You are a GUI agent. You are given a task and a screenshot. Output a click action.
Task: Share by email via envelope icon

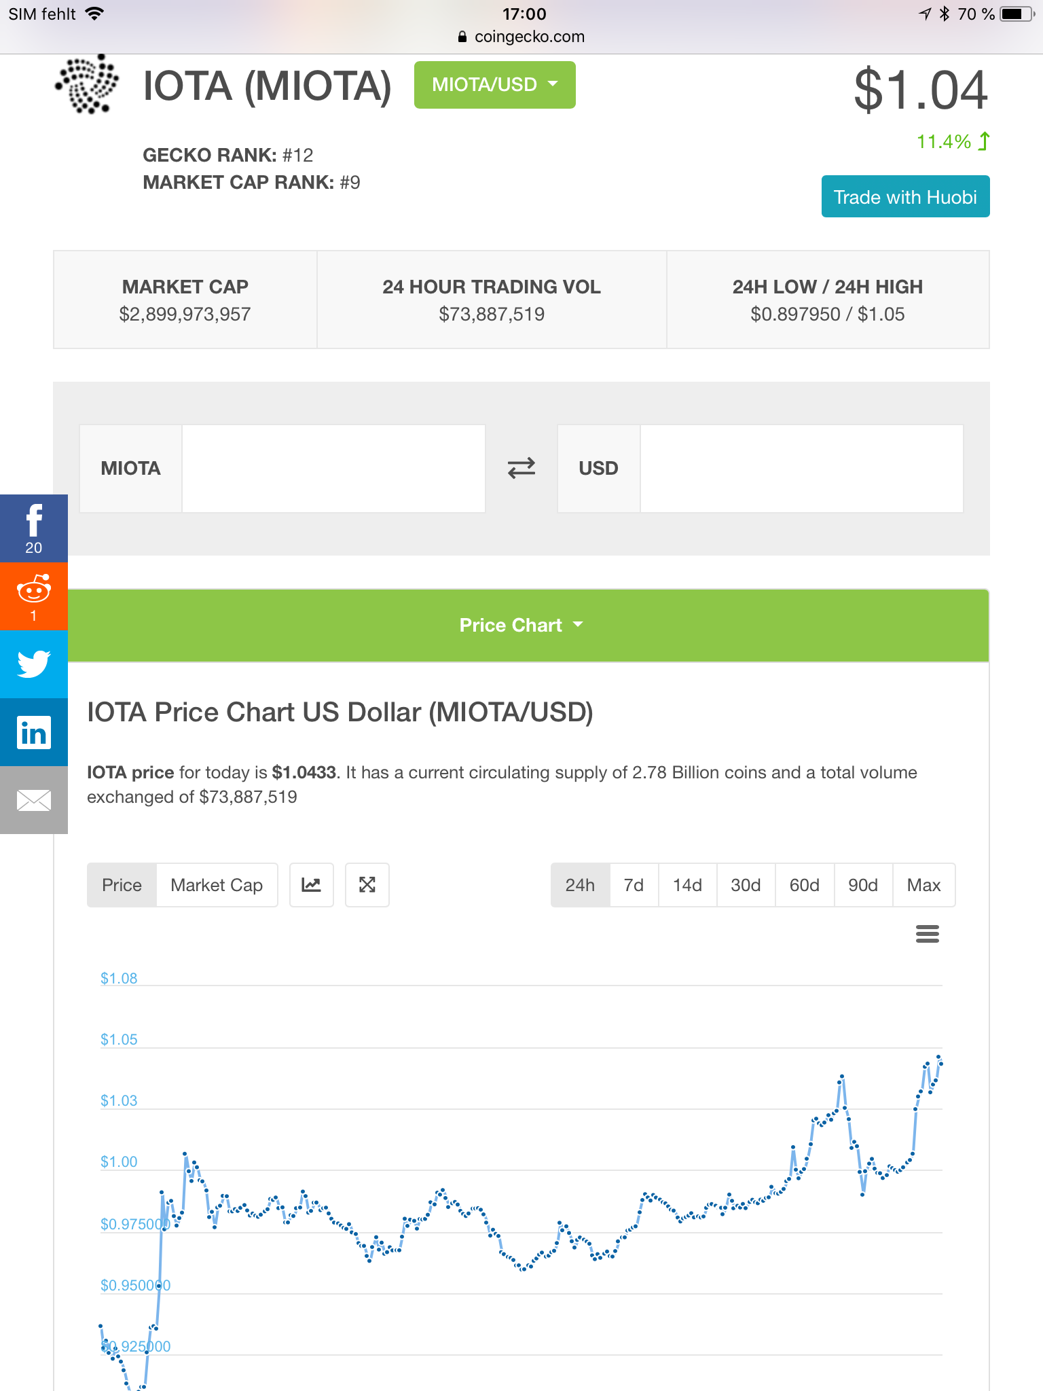[34, 800]
